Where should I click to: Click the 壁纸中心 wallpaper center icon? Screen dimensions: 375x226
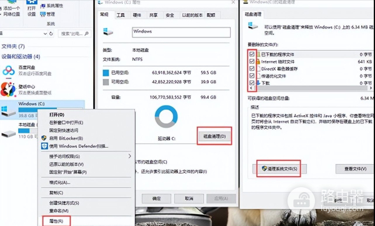coord(8,89)
